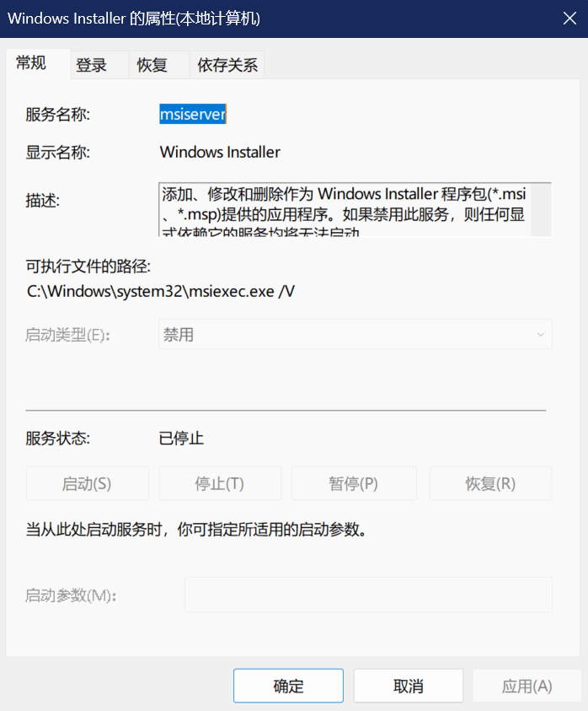
Task: Click the Windows Installer display name text
Action: (x=220, y=152)
